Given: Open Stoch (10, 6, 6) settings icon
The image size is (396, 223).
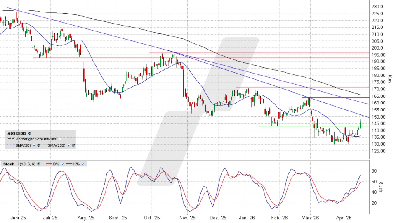Looking at the screenshot, I should 39,164.
